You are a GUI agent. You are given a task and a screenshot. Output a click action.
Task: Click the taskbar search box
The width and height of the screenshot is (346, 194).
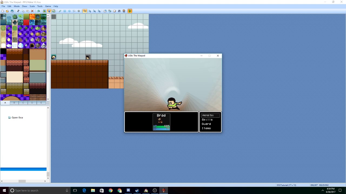click(40, 190)
